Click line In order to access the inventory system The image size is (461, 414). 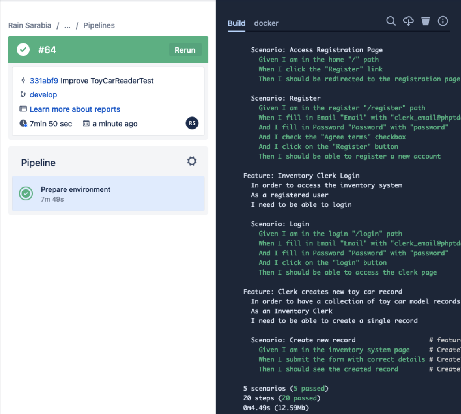click(x=326, y=185)
